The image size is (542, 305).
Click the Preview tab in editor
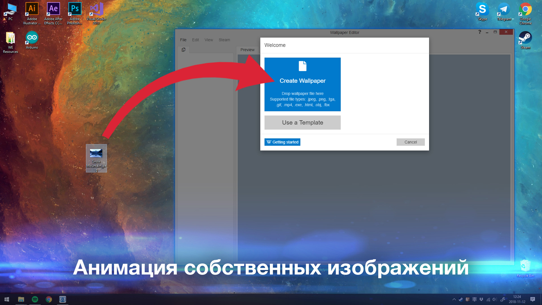247,49
